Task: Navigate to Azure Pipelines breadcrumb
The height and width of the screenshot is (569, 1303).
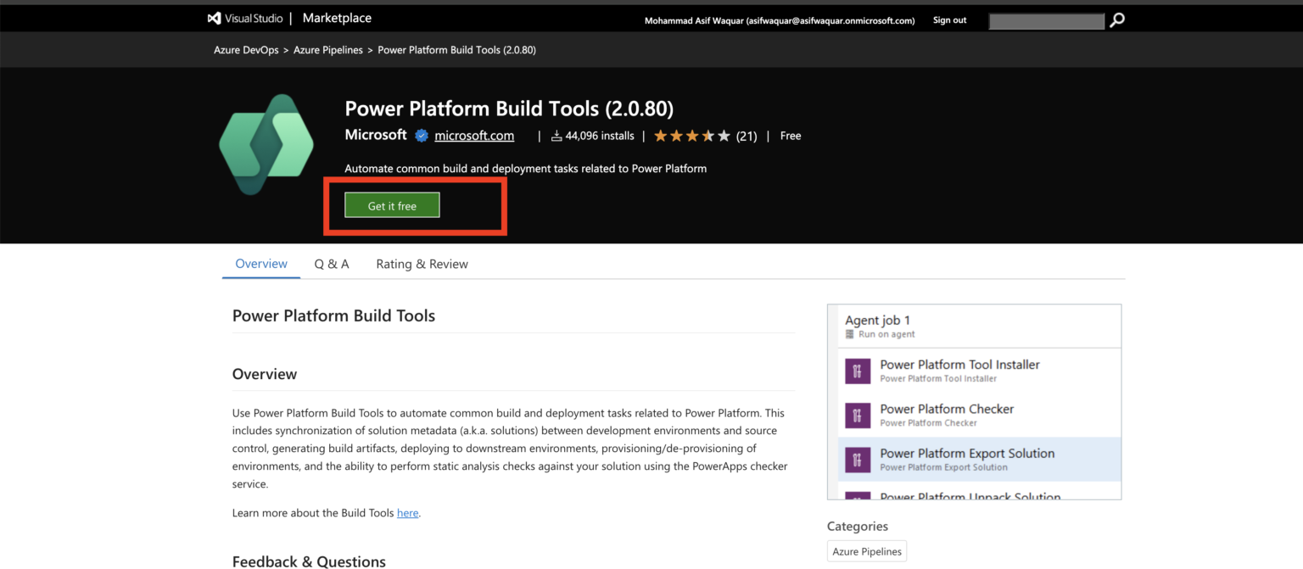Action: pos(328,49)
